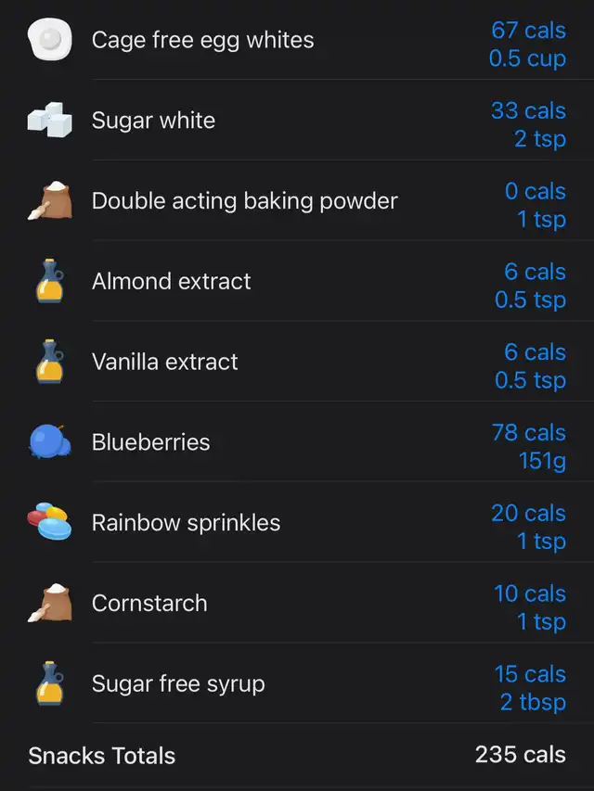Viewport: 594px width, 791px height.
Task: Tap the bottle icon next to Almond extract
Action: click(50, 281)
